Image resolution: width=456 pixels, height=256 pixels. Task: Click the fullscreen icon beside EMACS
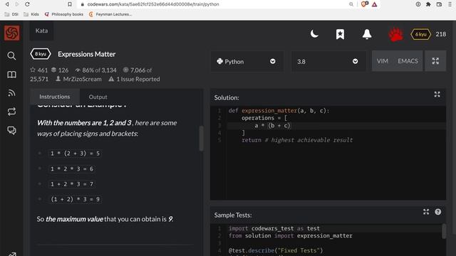(435, 61)
